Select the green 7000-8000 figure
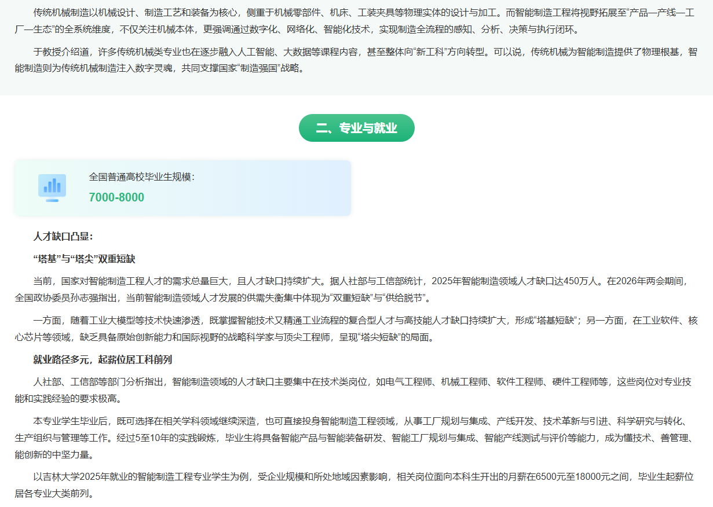713x507 pixels. tap(116, 197)
